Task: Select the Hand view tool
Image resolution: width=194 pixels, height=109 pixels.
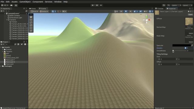Action: click(31, 17)
